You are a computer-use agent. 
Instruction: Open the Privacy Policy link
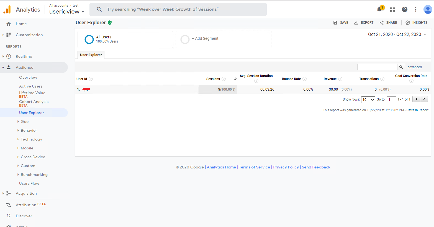(x=286, y=167)
